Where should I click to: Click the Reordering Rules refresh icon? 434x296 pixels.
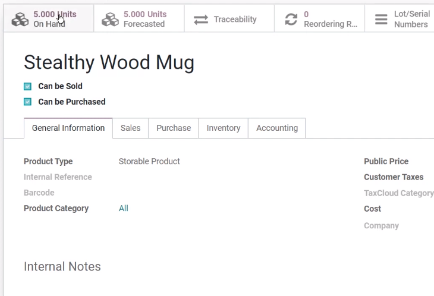coord(291,20)
